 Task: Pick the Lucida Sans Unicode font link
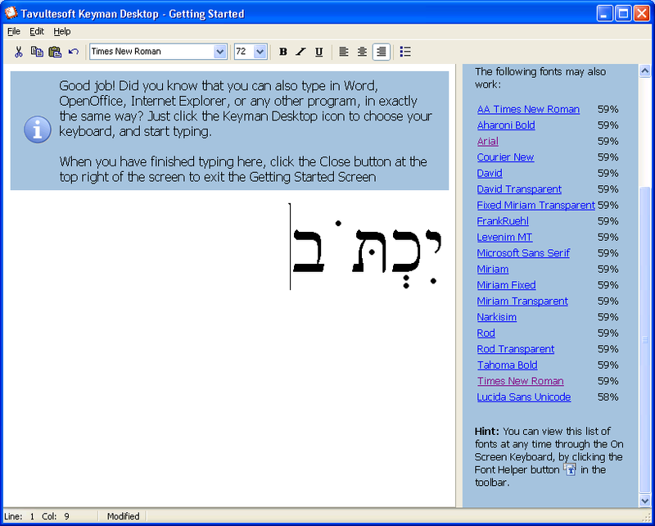pyautogui.click(x=524, y=397)
